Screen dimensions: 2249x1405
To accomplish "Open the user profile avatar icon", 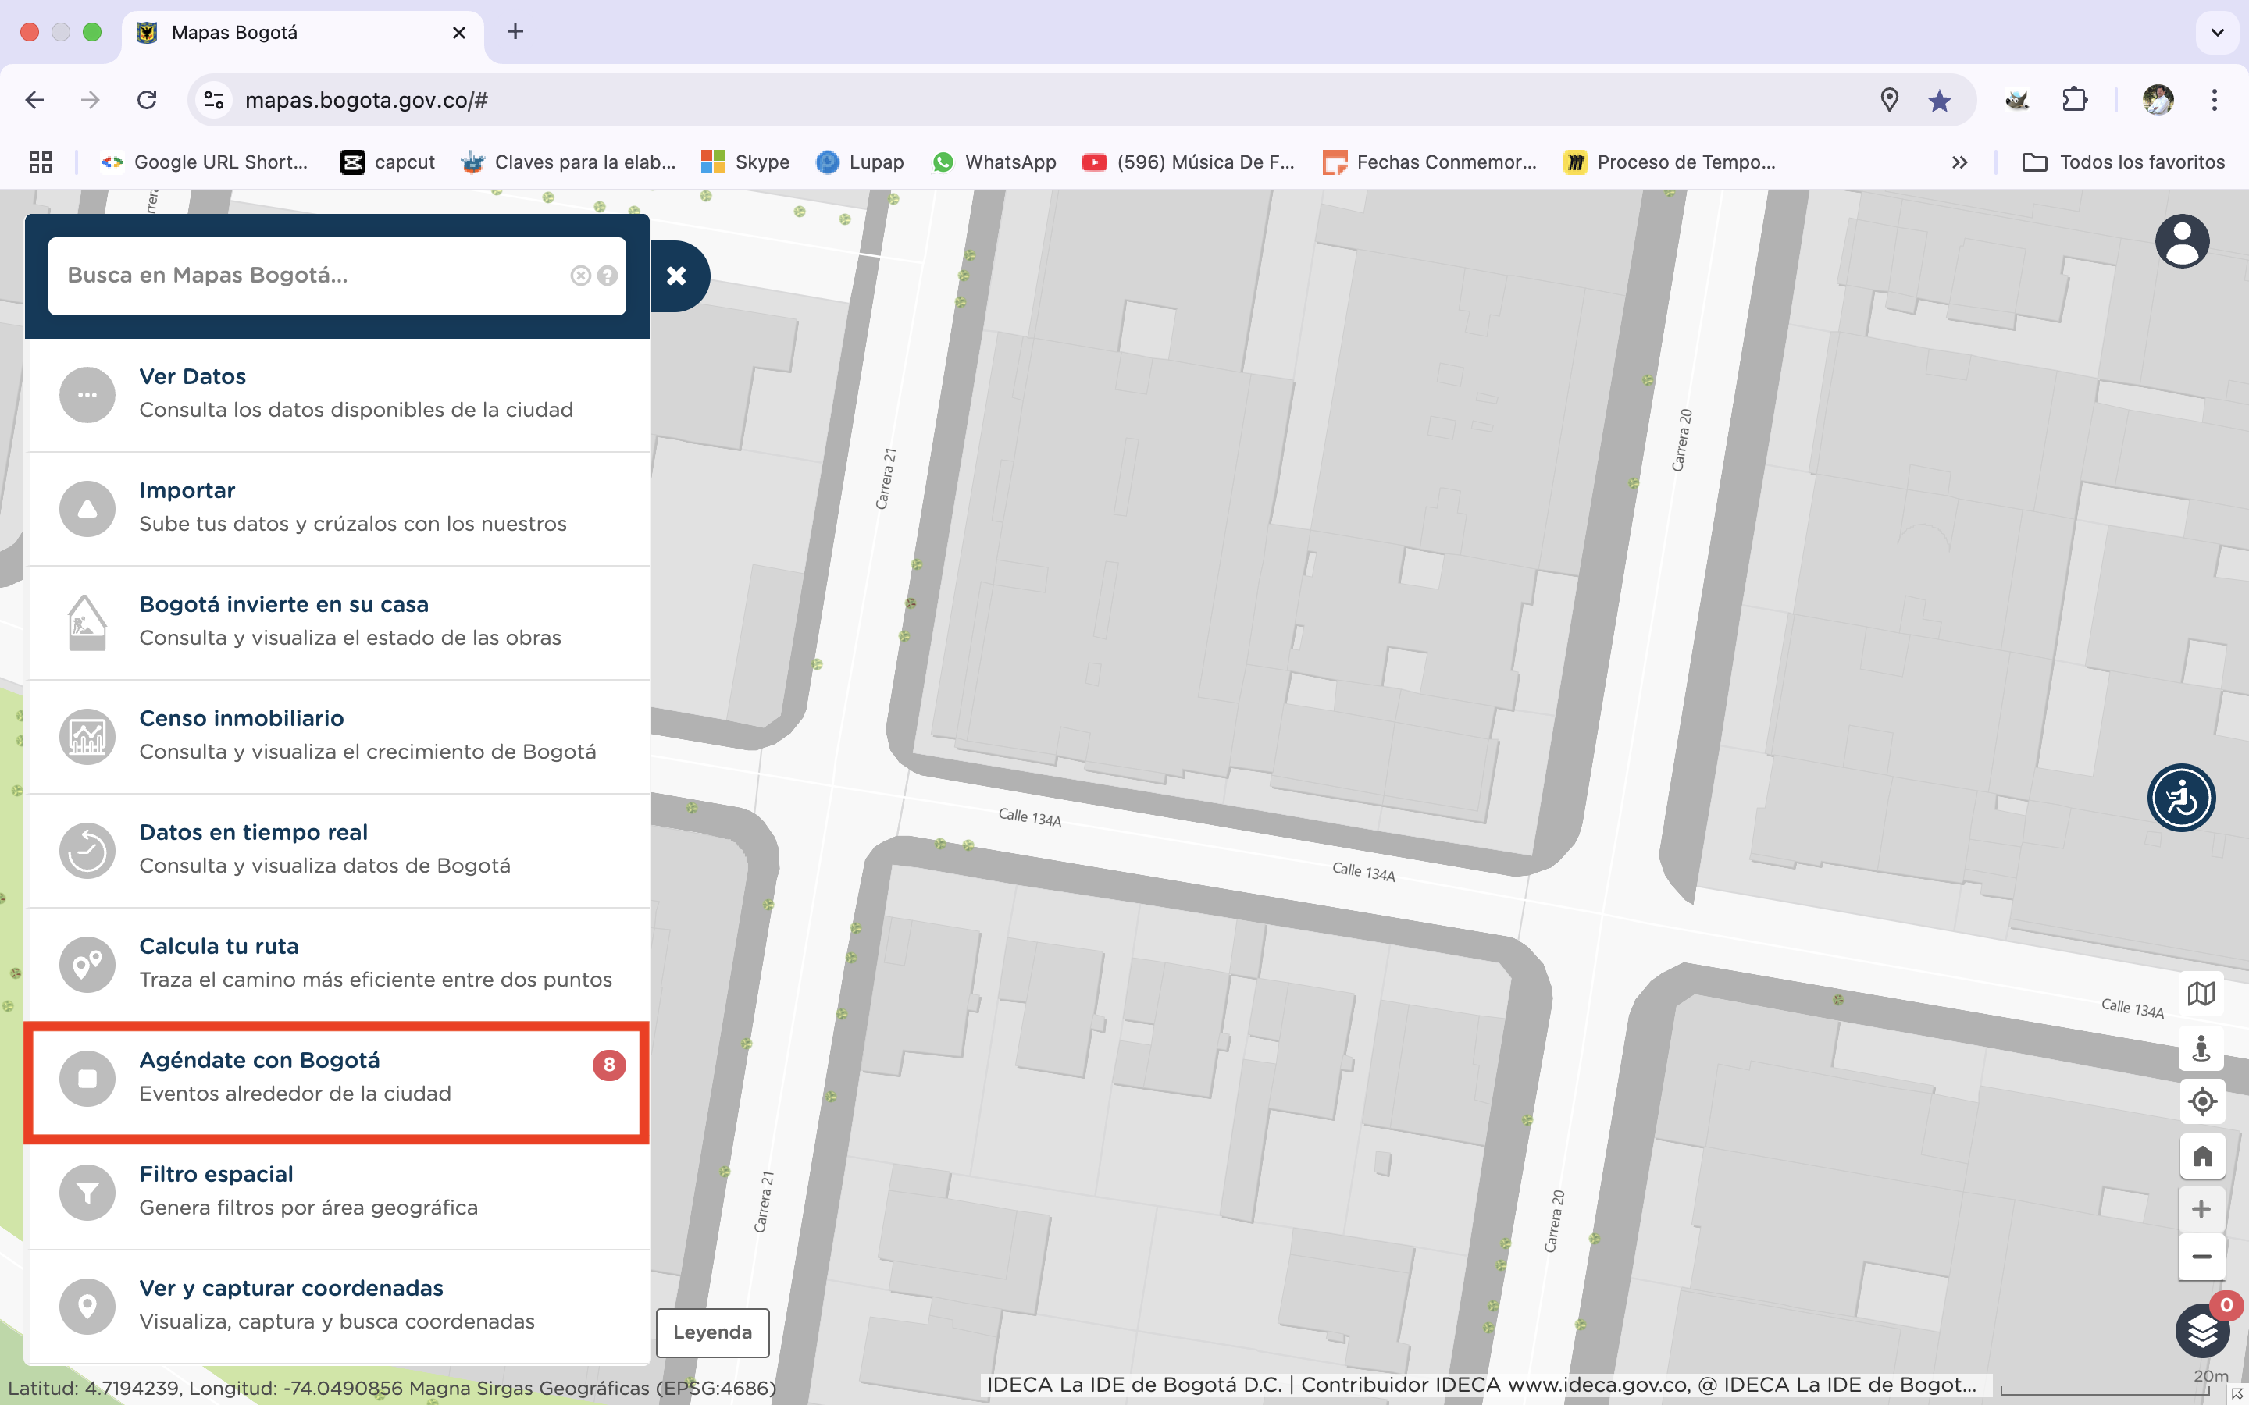I will [2181, 242].
